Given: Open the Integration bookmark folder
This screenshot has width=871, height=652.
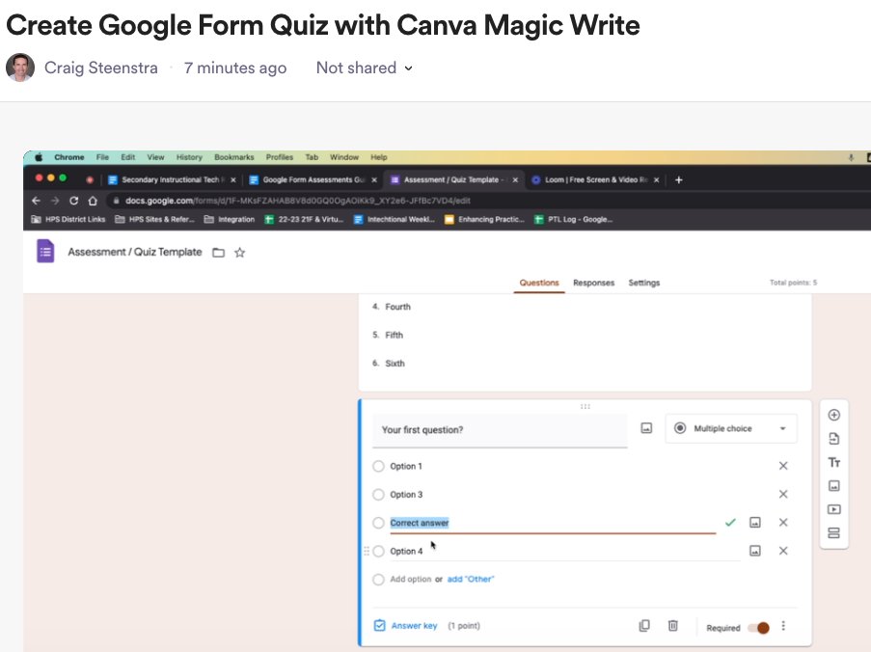Looking at the screenshot, I should coord(230,219).
